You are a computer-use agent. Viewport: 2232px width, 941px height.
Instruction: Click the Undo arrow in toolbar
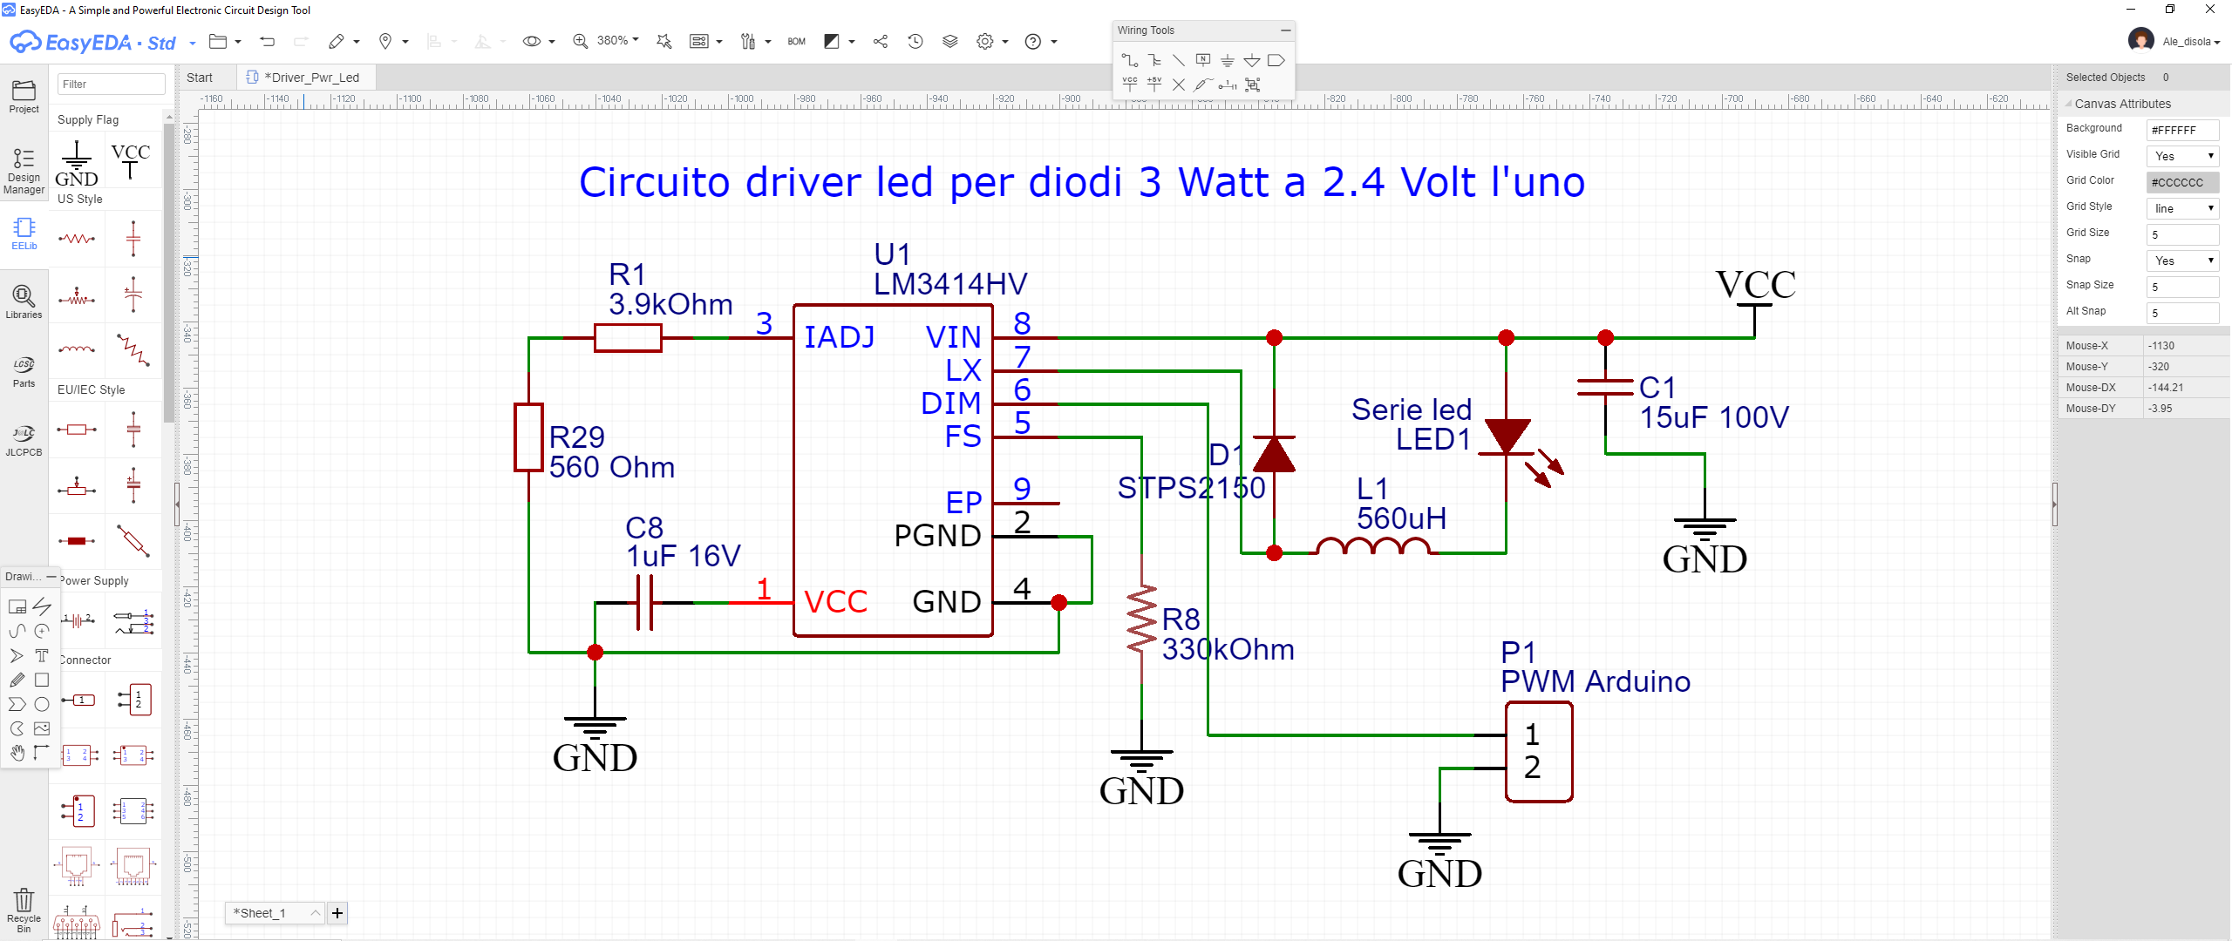268,41
